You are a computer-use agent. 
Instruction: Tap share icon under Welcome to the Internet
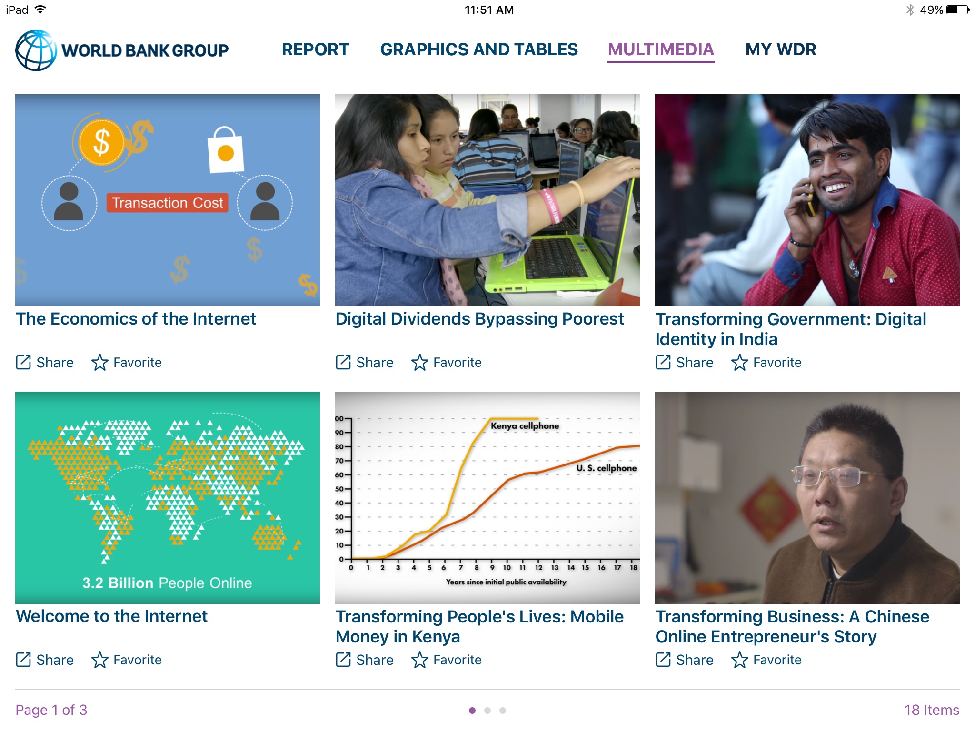pyautogui.click(x=23, y=660)
